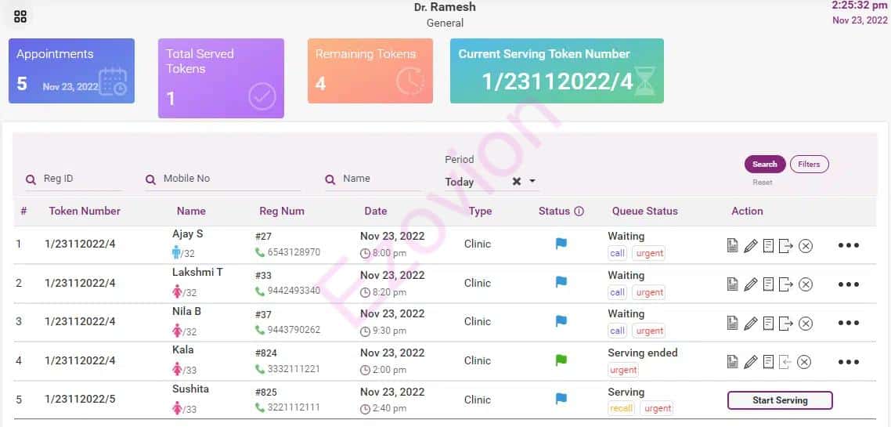
Task: Open the apps grid menu icon
Action: pyautogui.click(x=20, y=16)
